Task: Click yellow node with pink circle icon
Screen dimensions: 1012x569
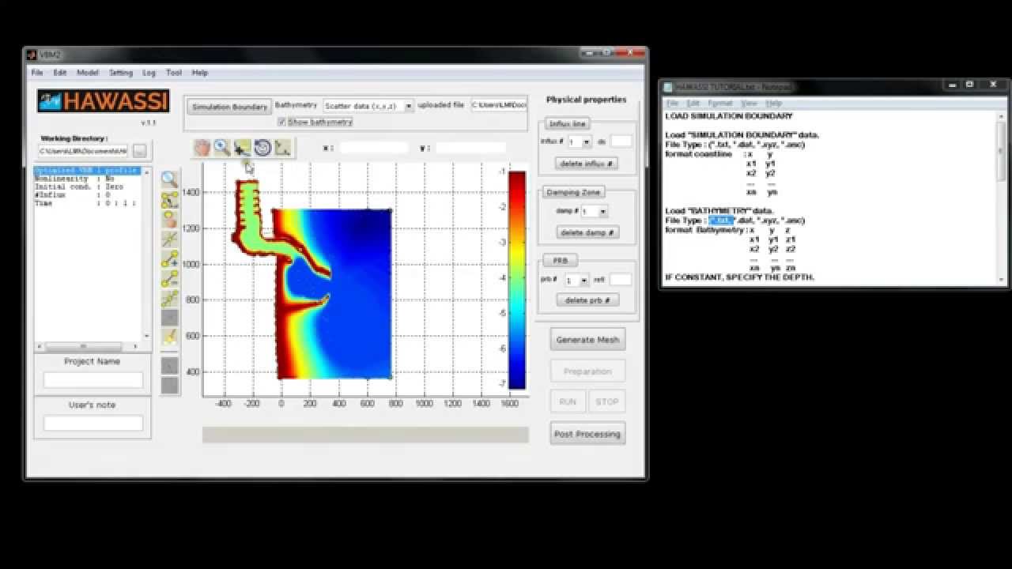Action: (170, 220)
